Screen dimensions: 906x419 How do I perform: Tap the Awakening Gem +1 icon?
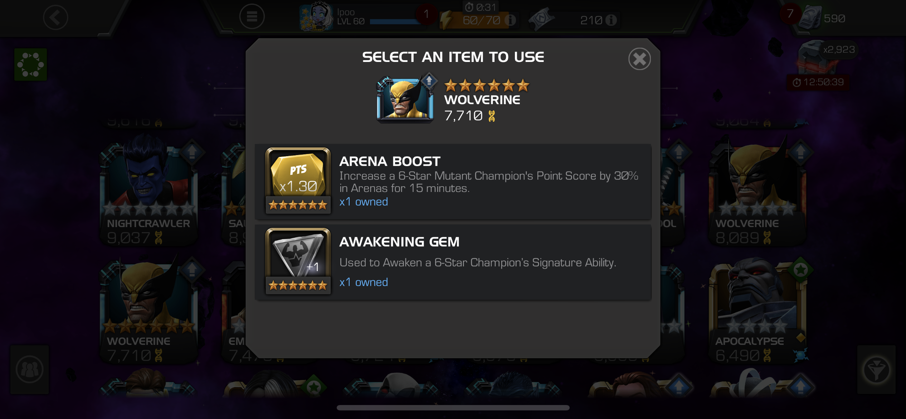coord(298,261)
